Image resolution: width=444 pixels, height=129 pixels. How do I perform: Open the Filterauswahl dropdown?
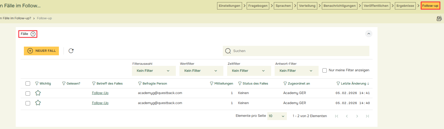coord(154,71)
